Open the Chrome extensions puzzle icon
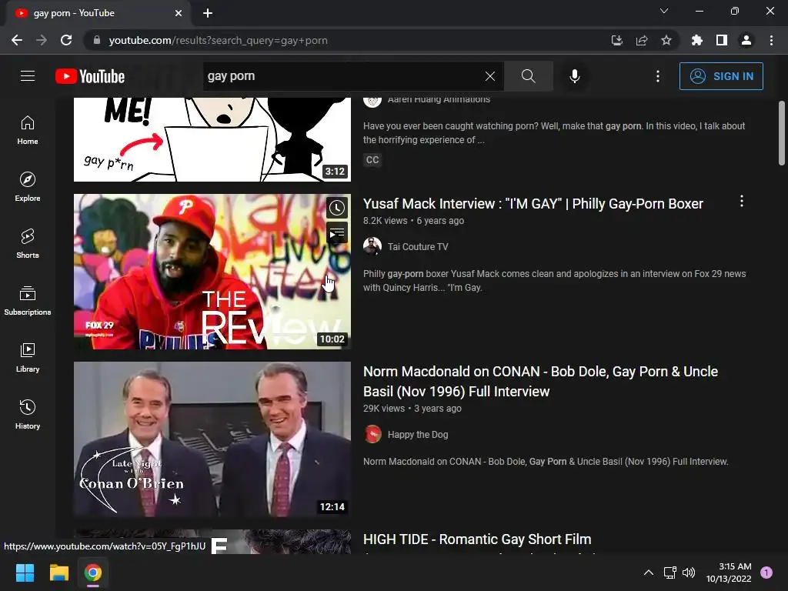 [697, 40]
